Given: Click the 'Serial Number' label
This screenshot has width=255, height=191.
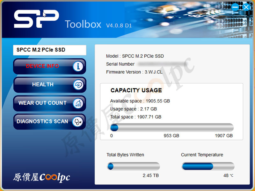Looking at the screenshot, I should [120, 64].
